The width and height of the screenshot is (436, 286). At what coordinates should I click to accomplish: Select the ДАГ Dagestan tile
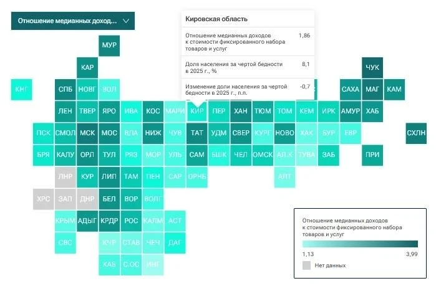coord(175,242)
